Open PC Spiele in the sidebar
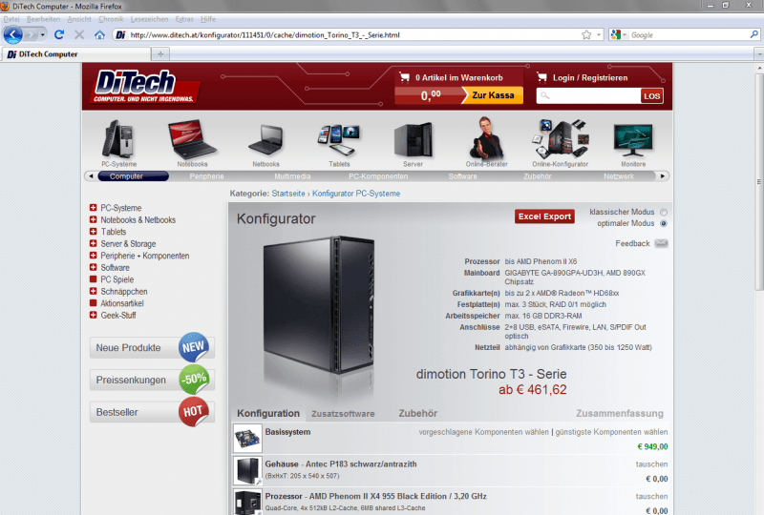 click(x=117, y=279)
